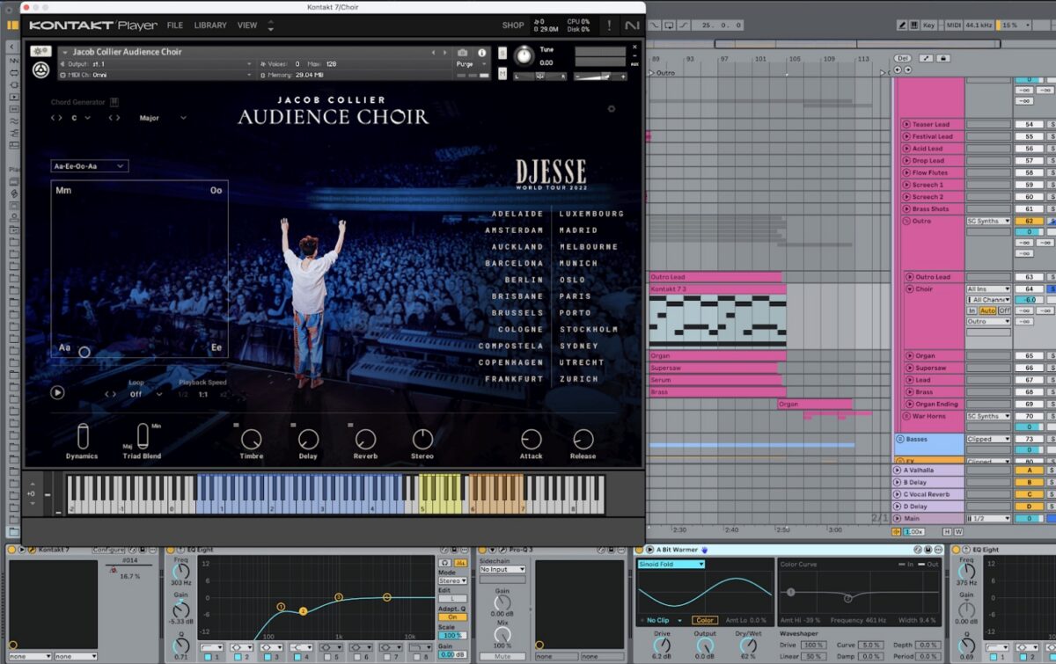Click the gear settings icon in Audience Choir
1056x664 pixels.
click(612, 109)
